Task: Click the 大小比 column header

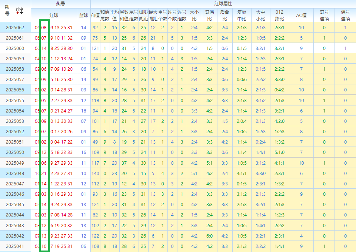Action: (194, 16)
